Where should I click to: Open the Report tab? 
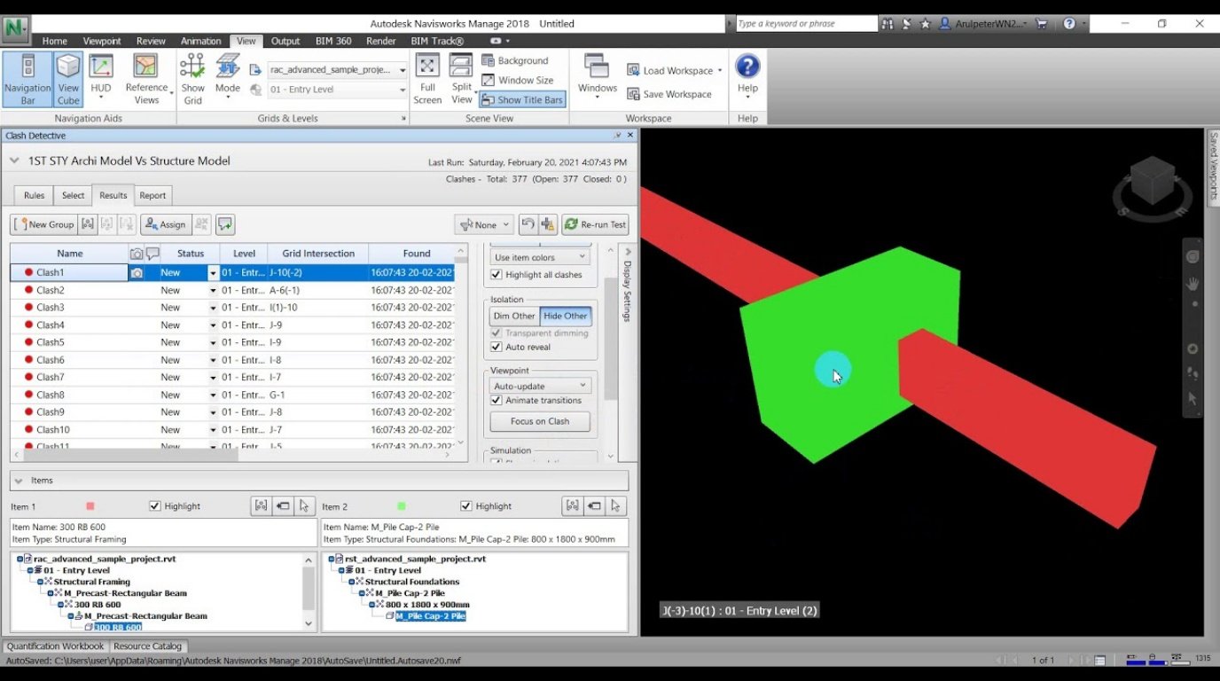pos(152,195)
